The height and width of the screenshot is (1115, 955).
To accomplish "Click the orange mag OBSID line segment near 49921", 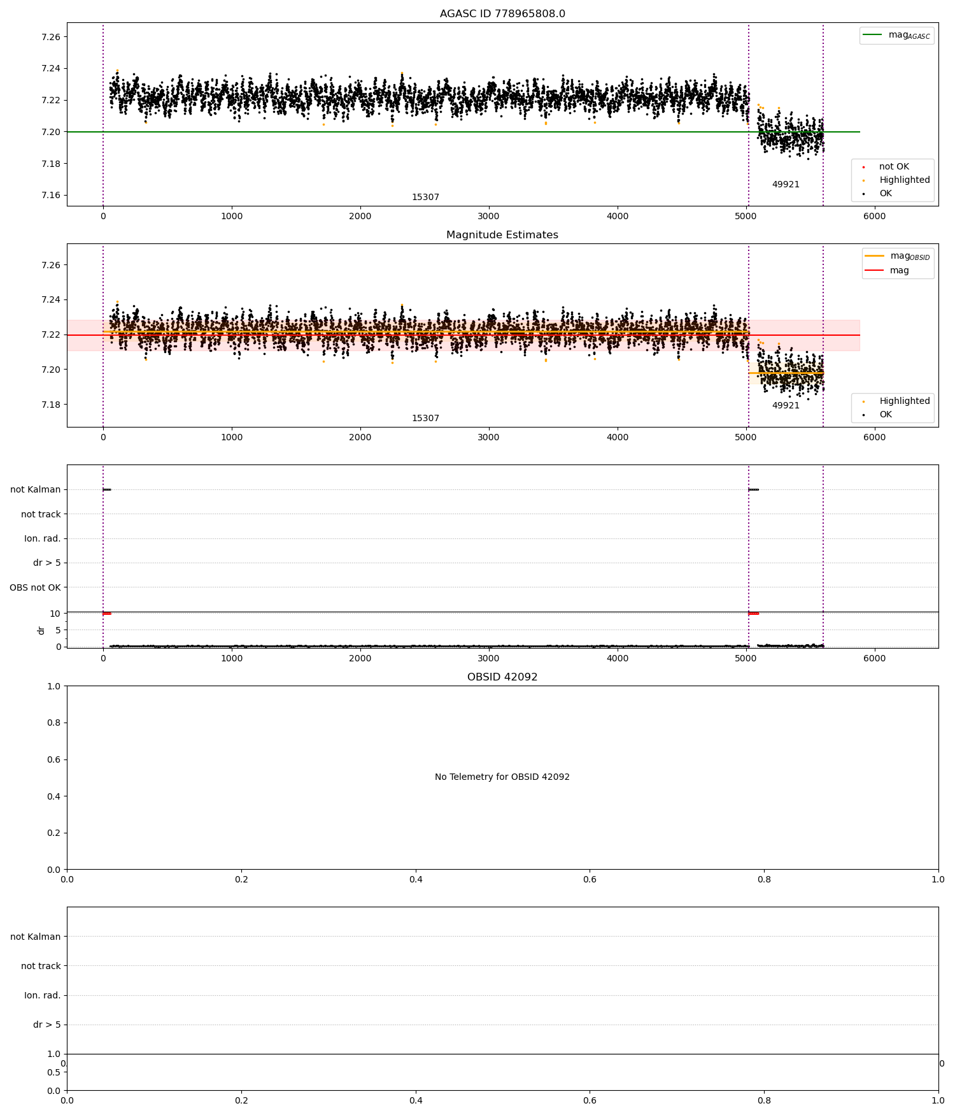I will pyautogui.click(x=786, y=373).
